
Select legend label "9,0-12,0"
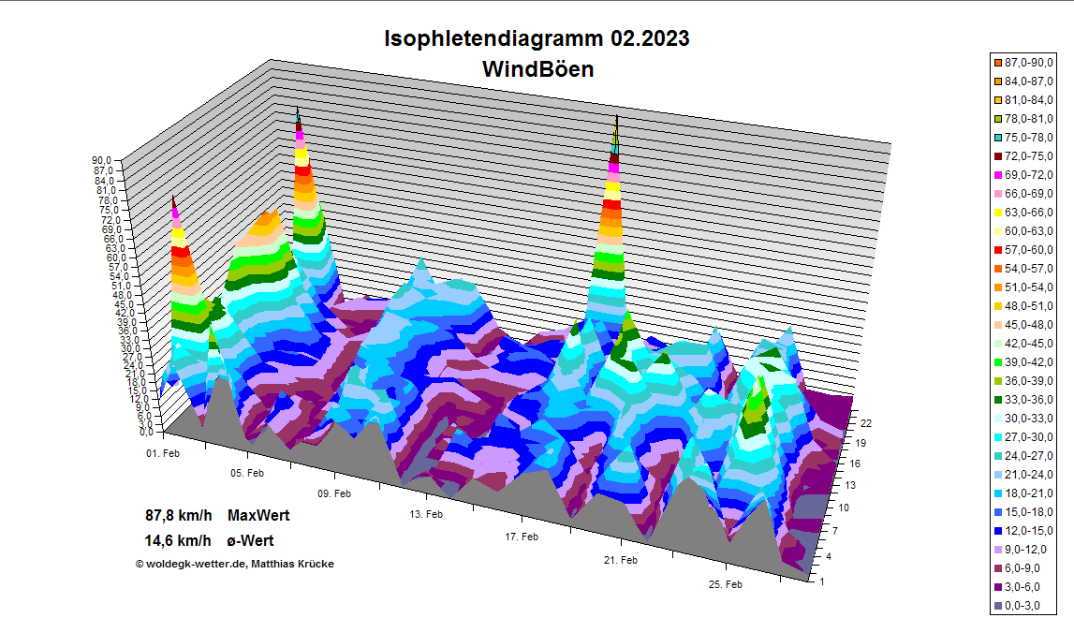(1026, 550)
